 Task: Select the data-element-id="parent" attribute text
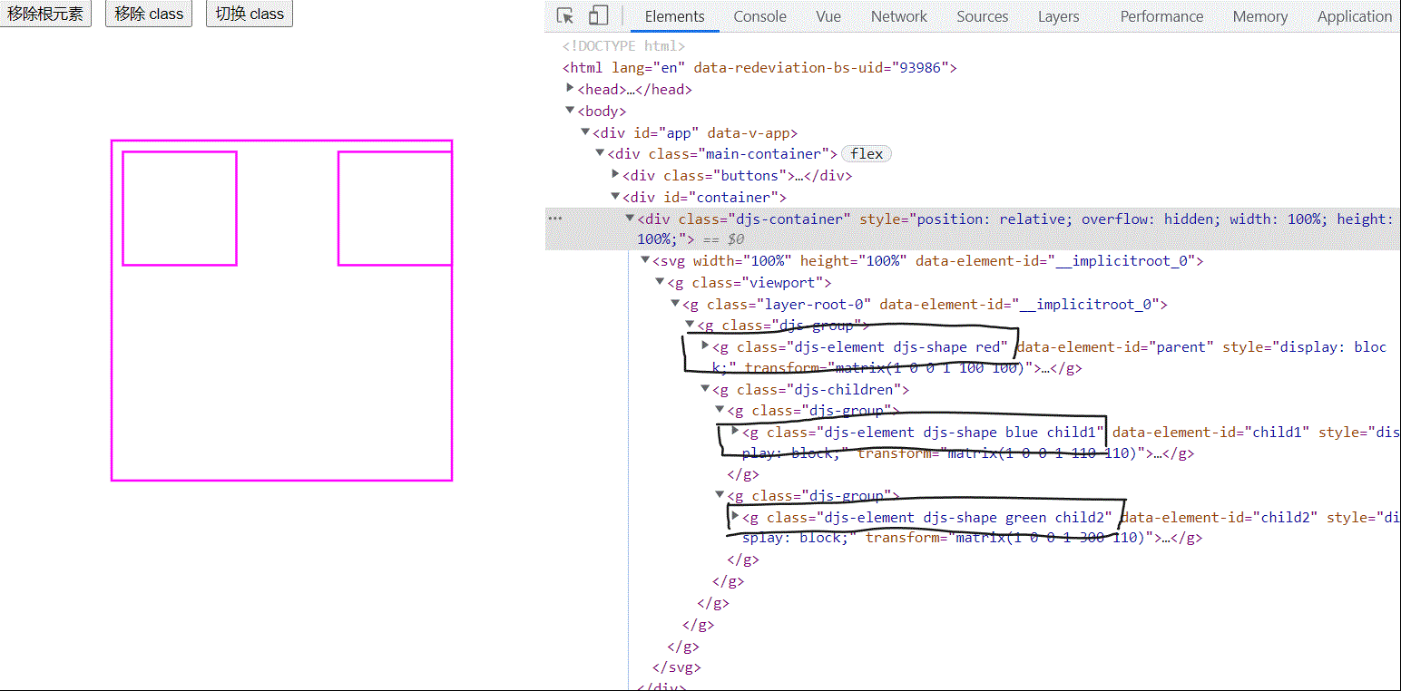tap(1115, 346)
